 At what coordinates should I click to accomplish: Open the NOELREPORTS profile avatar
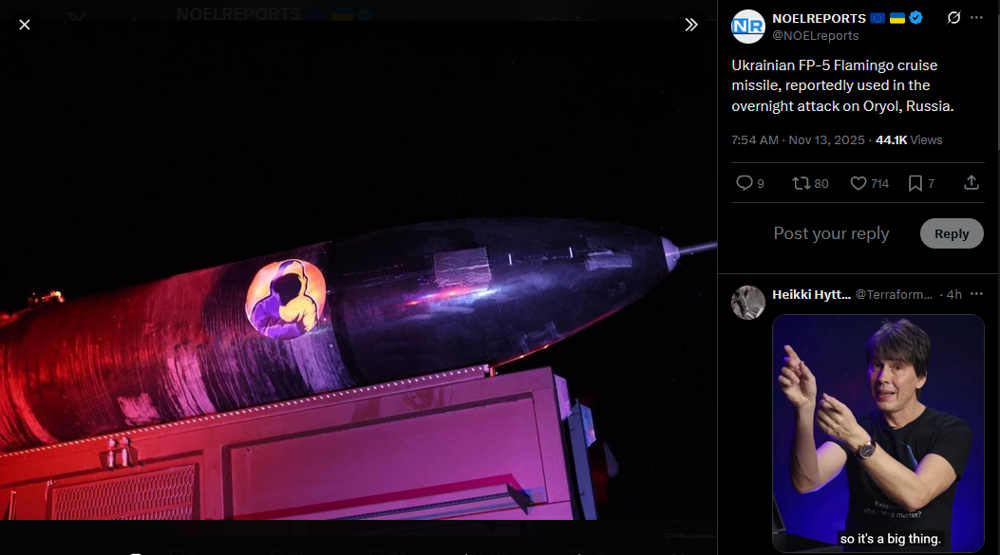point(747,27)
